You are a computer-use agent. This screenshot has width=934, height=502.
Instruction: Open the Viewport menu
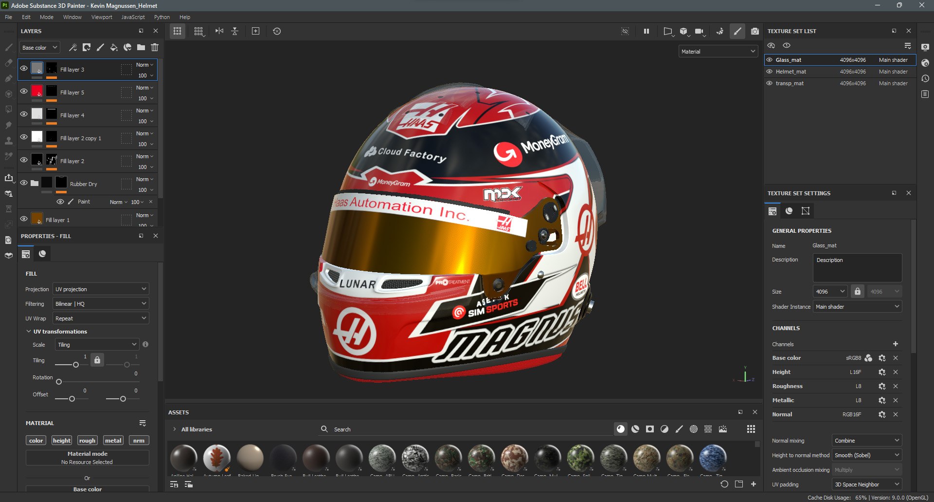click(x=102, y=17)
